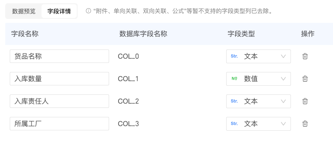Click the info icon beside the notice
This screenshot has width=333, height=144.
pos(88,11)
